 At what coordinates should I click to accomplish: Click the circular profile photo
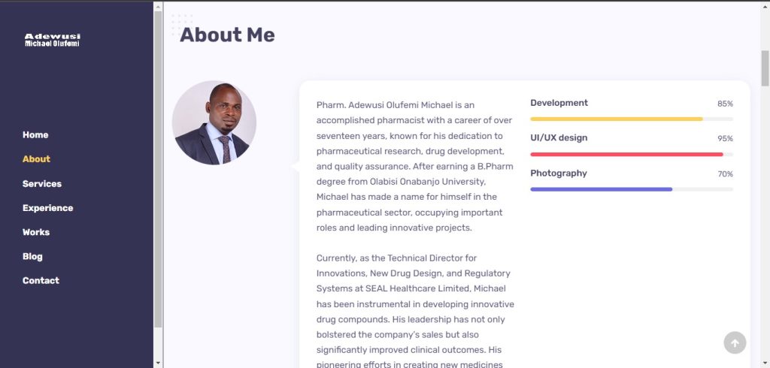point(214,122)
